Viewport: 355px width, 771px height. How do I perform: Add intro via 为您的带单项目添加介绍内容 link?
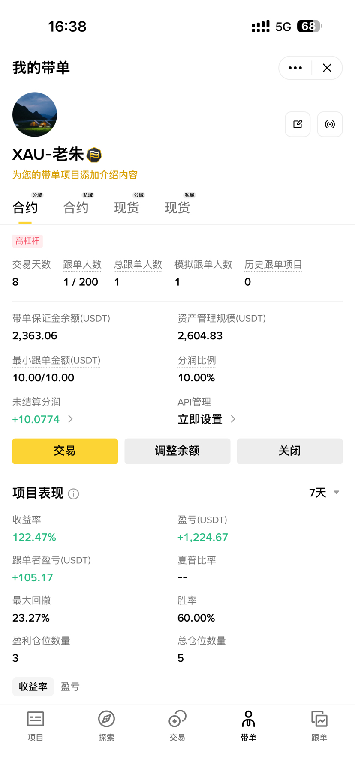(x=75, y=175)
